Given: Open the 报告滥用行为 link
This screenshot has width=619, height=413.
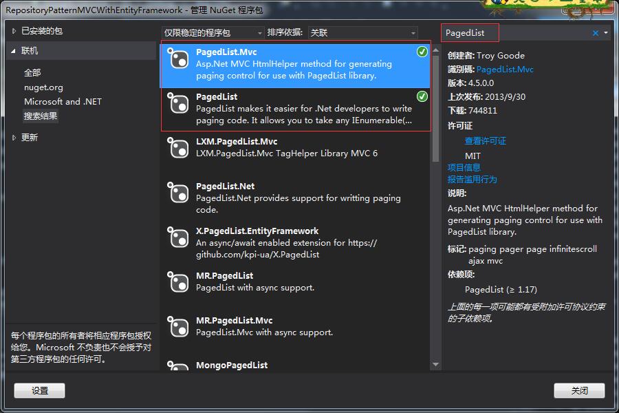Looking at the screenshot, I should pos(472,180).
